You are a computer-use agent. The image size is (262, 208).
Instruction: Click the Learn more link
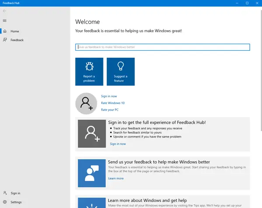(x=116, y=178)
